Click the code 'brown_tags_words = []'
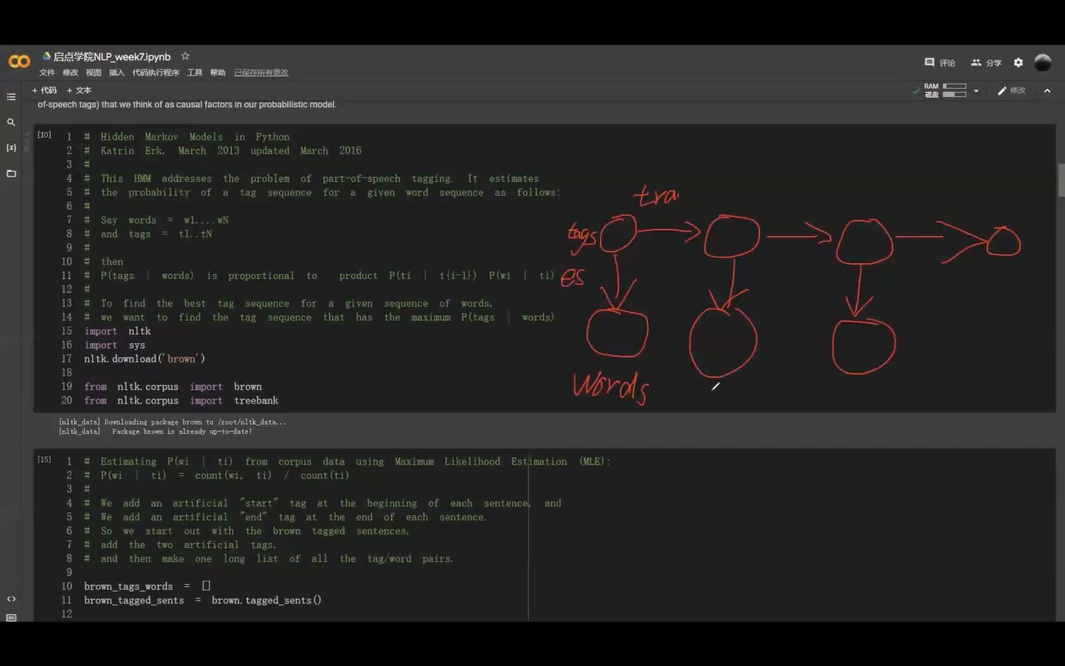 point(147,587)
